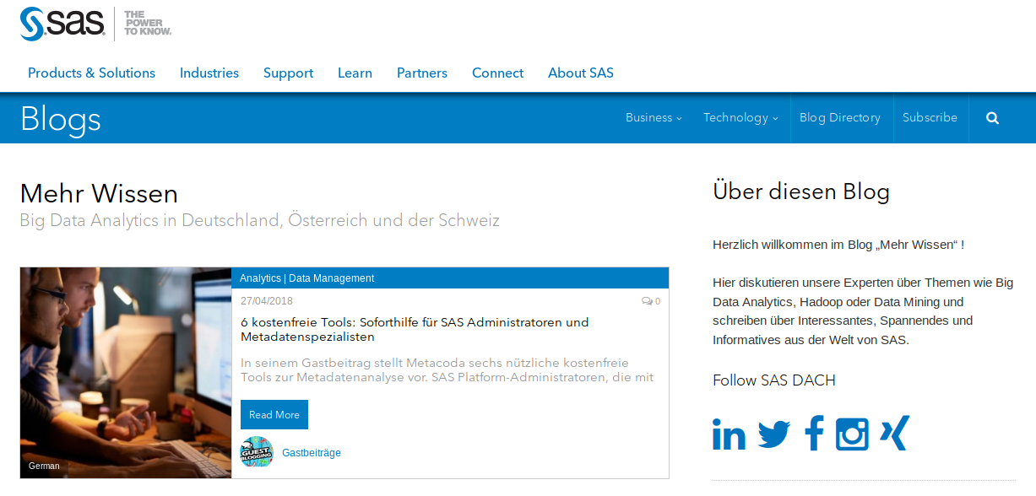The image size is (1036, 496).
Task: Click the Follow SAS DACH heading
Action: click(x=774, y=380)
